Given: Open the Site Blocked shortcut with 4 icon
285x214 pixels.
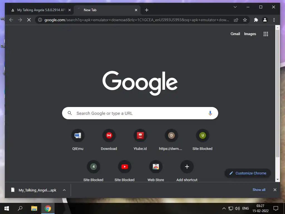Looking at the screenshot, I should point(94,171).
